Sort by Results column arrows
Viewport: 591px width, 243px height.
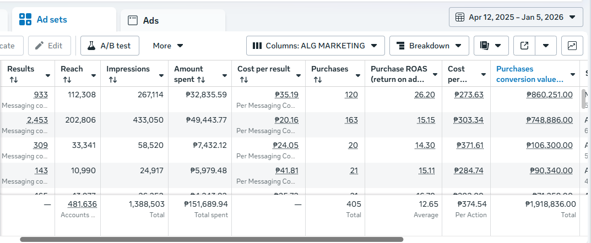pyautogui.click(x=13, y=80)
